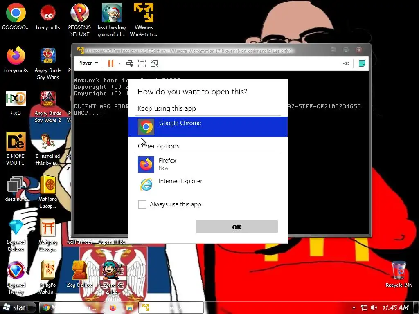Click the VMware pause button
Screen dimensions: 419x314
pyautogui.click(x=110, y=63)
